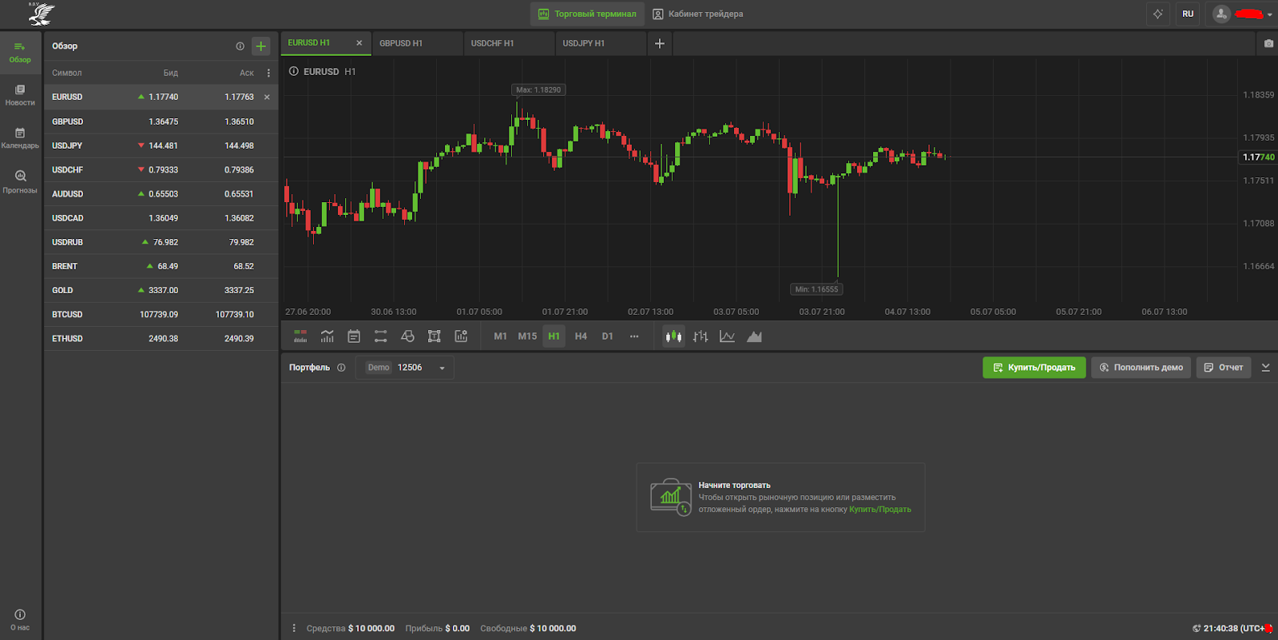
Task: Open the Demo 12506 account dropdown
Action: coord(405,368)
